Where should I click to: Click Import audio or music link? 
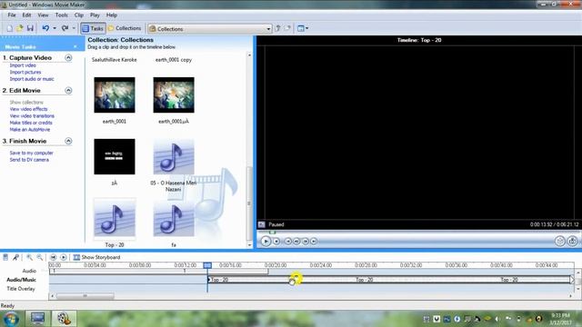(32, 79)
